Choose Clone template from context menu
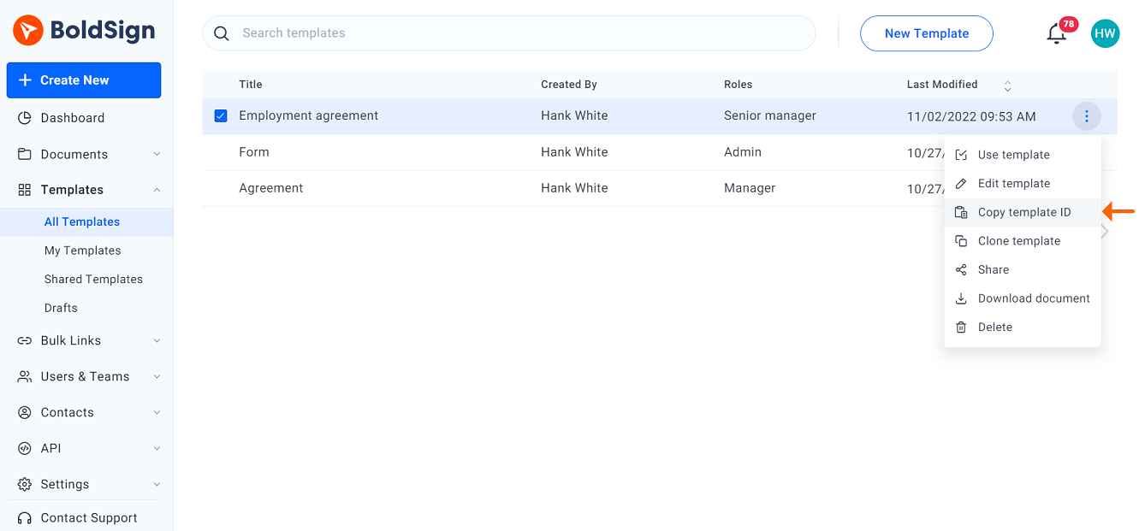 [1018, 241]
